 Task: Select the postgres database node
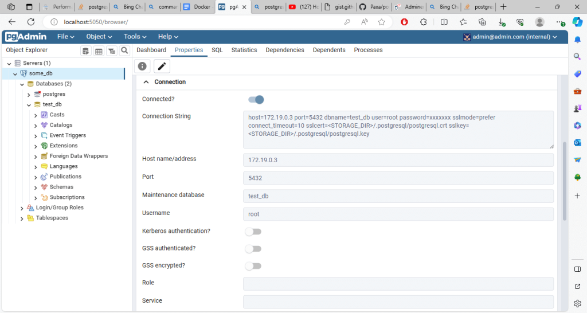pos(54,94)
